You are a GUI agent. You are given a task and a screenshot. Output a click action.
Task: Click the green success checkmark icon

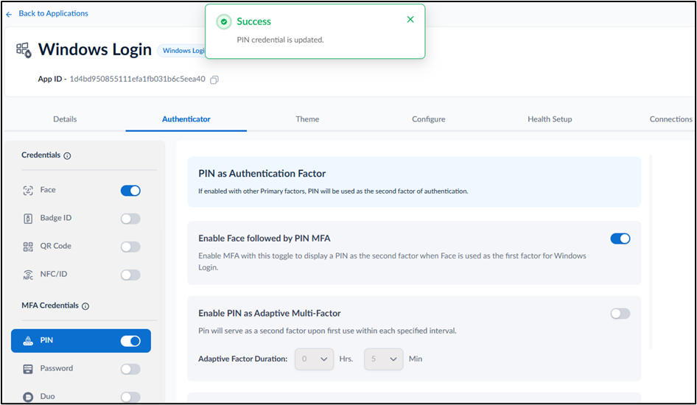[224, 21]
